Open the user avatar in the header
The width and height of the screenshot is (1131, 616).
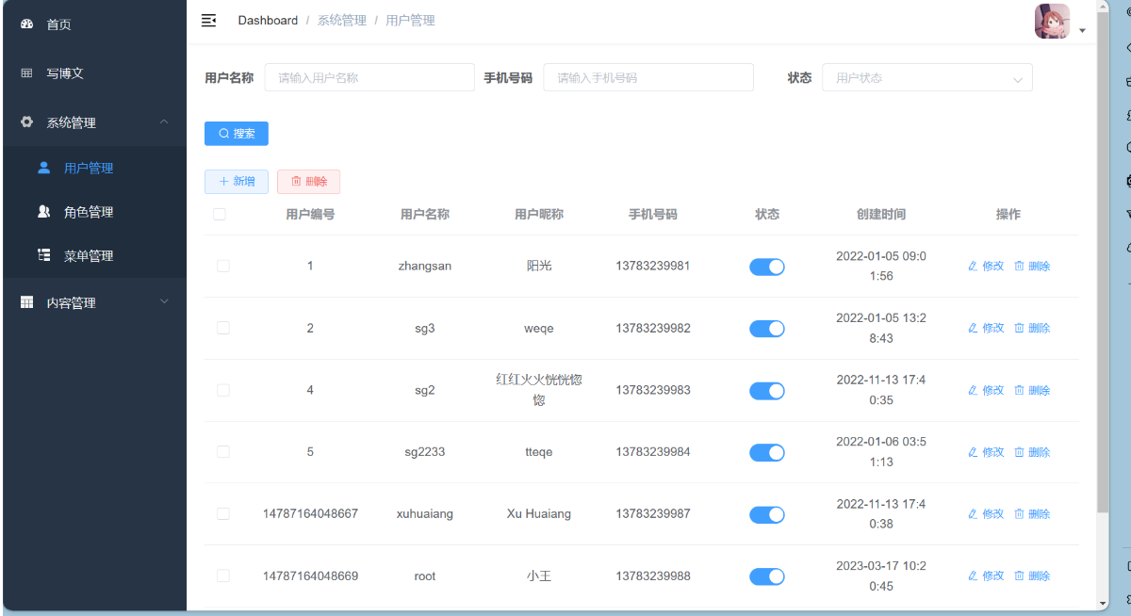point(1051,20)
